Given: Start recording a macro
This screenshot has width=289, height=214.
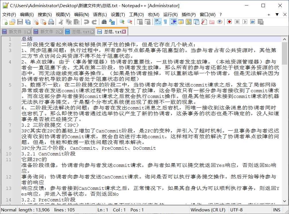Looking at the screenshot, I should [x=229, y=22].
